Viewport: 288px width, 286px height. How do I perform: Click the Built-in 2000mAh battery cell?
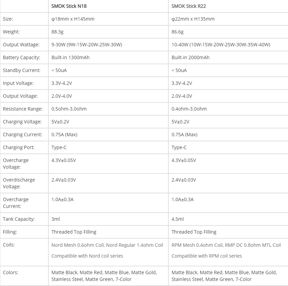click(x=190, y=57)
